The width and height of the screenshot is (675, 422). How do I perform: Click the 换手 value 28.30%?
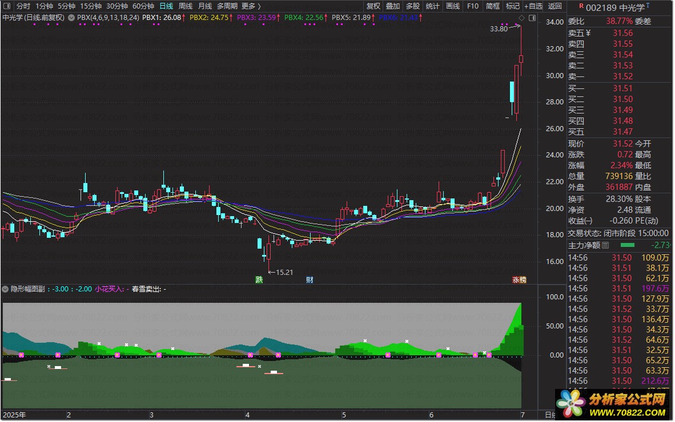620,200
